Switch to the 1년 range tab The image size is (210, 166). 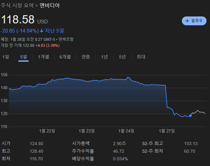pos(104,57)
